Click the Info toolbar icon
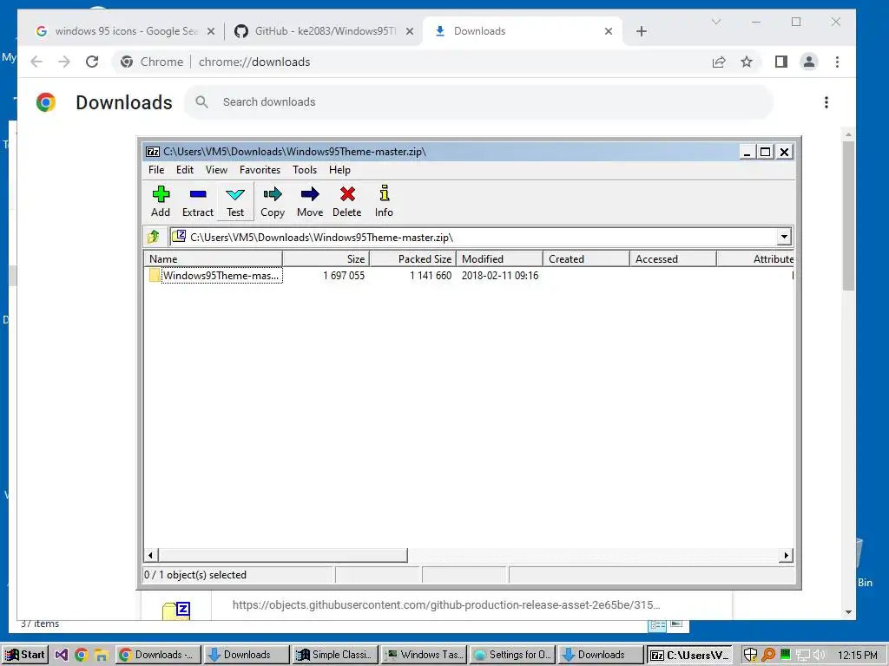Screen dimensions: 889x666 pyautogui.click(x=385, y=193)
